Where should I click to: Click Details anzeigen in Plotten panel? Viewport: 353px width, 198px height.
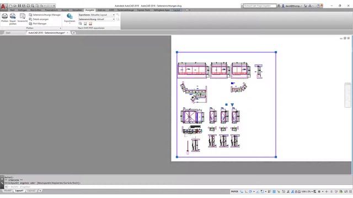pos(39,19)
